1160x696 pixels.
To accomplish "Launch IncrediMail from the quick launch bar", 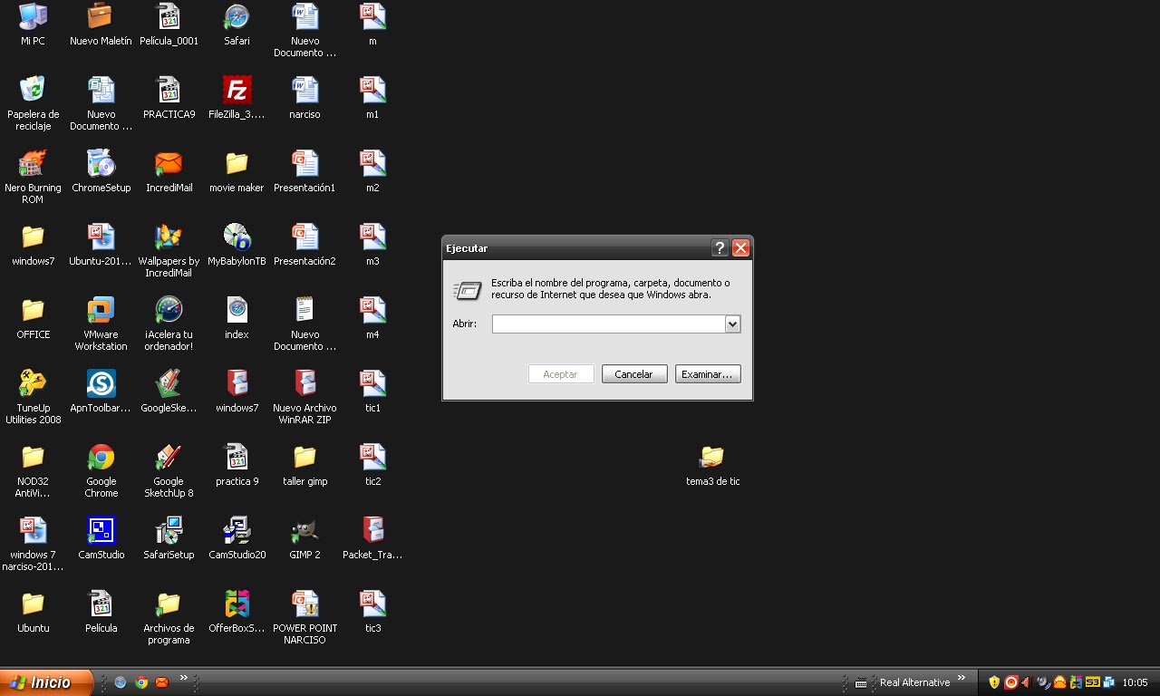I will coord(162,682).
